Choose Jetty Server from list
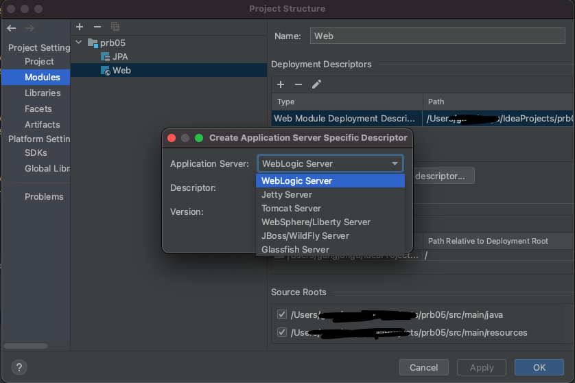This screenshot has width=575, height=383. pyautogui.click(x=330, y=195)
